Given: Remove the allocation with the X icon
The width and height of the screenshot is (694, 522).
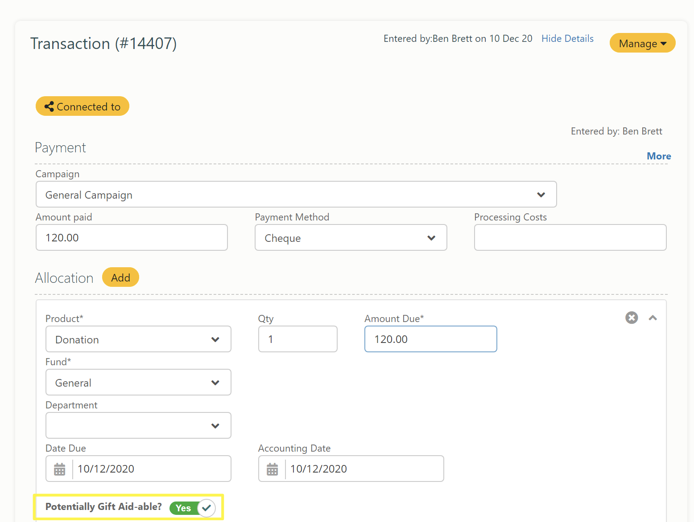Looking at the screenshot, I should [x=632, y=318].
